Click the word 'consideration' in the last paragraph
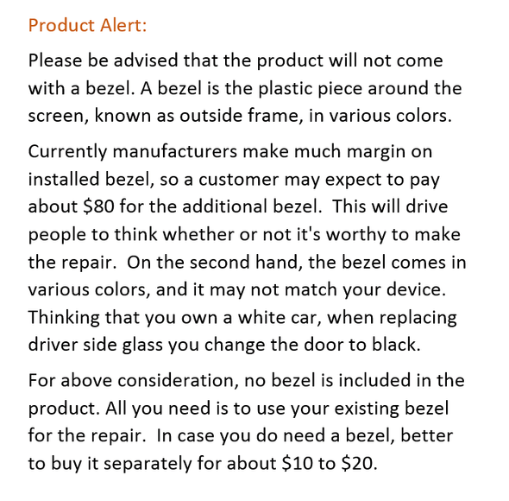Screen dimensions: 509x501 [x=178, y=380]
